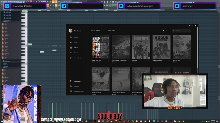Click the Epic library Search field
The height and width of the screenshot is (123, 220).
(x=181, y=31)
